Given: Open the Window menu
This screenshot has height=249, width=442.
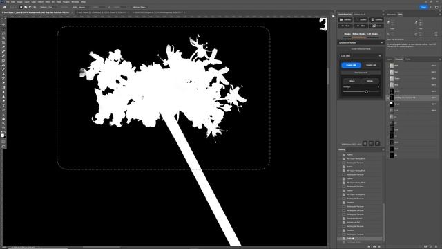Looking at the screenshot, I should point(75,2).
